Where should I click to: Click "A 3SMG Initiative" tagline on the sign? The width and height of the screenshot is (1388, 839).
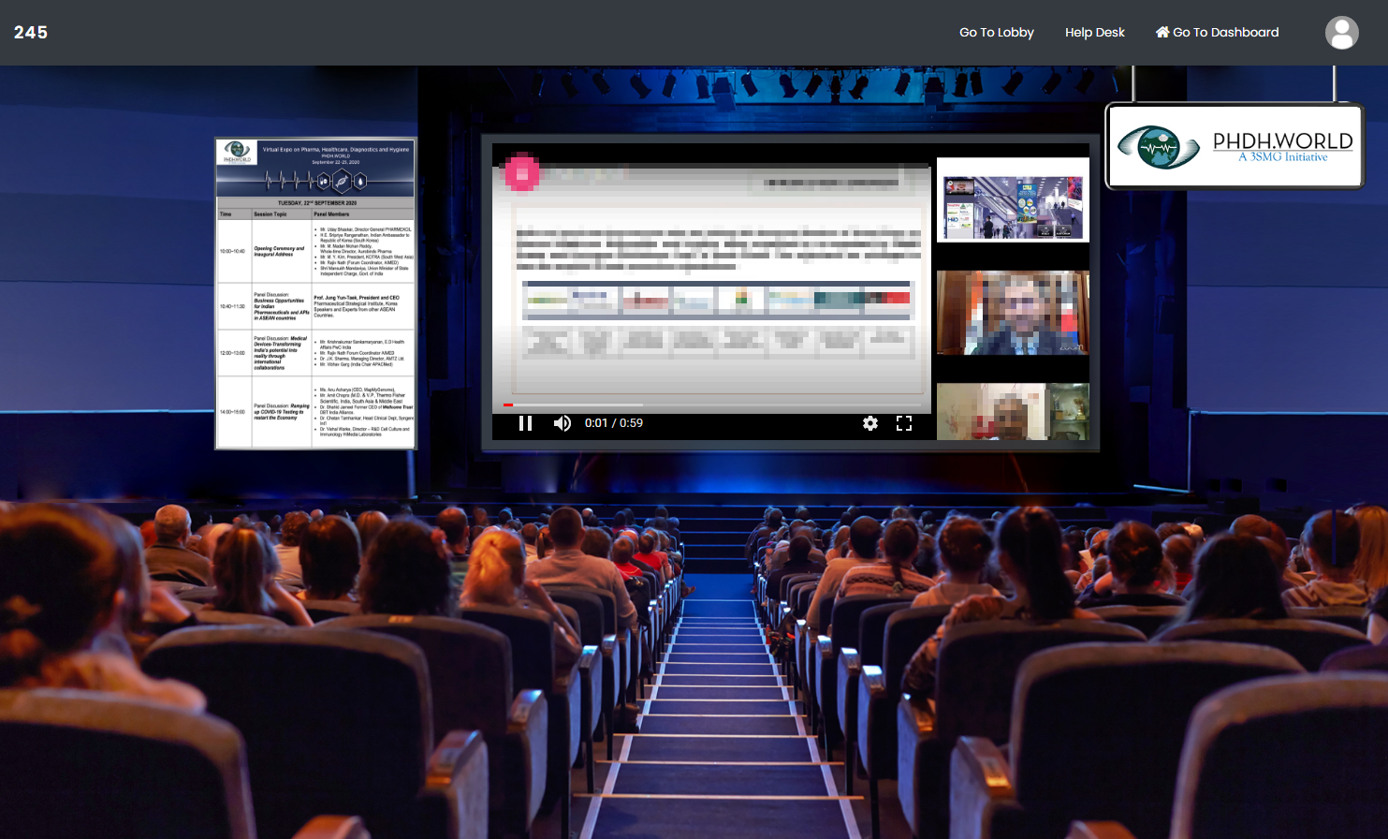pos(1283,157)
